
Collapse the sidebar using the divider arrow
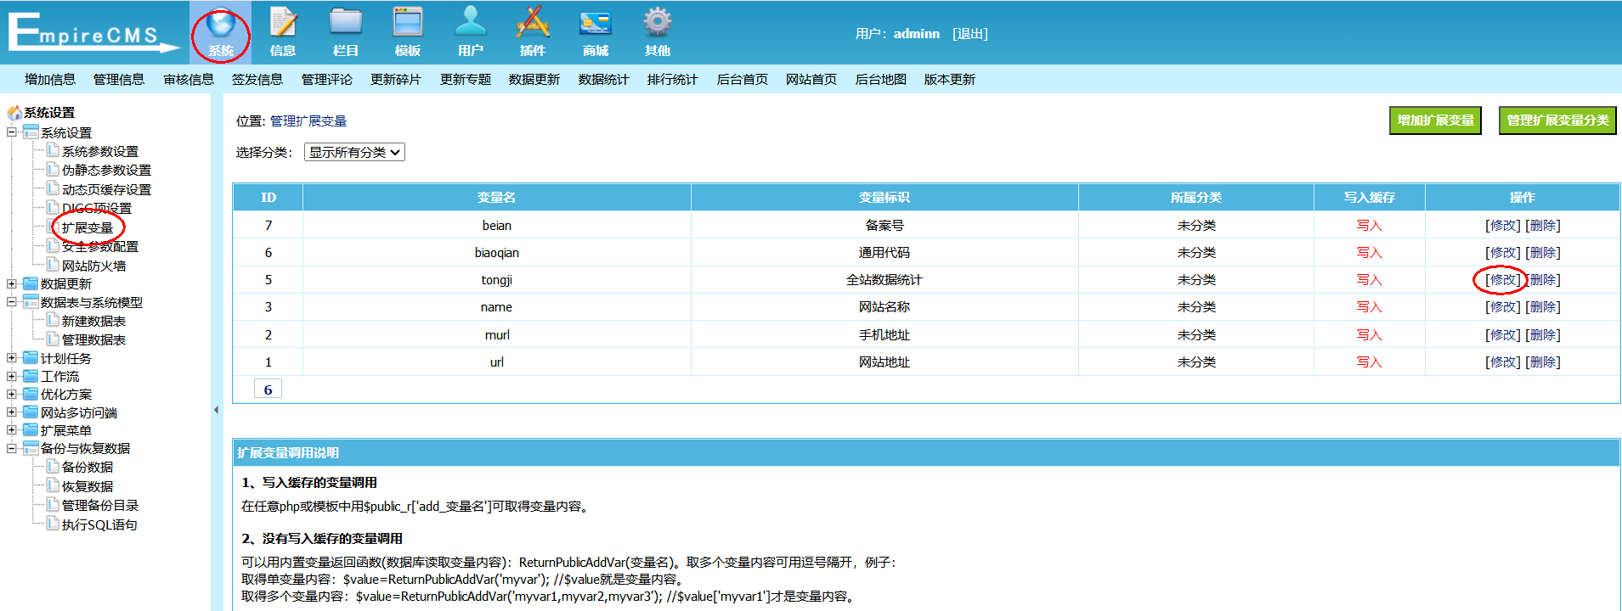(216, 410)
